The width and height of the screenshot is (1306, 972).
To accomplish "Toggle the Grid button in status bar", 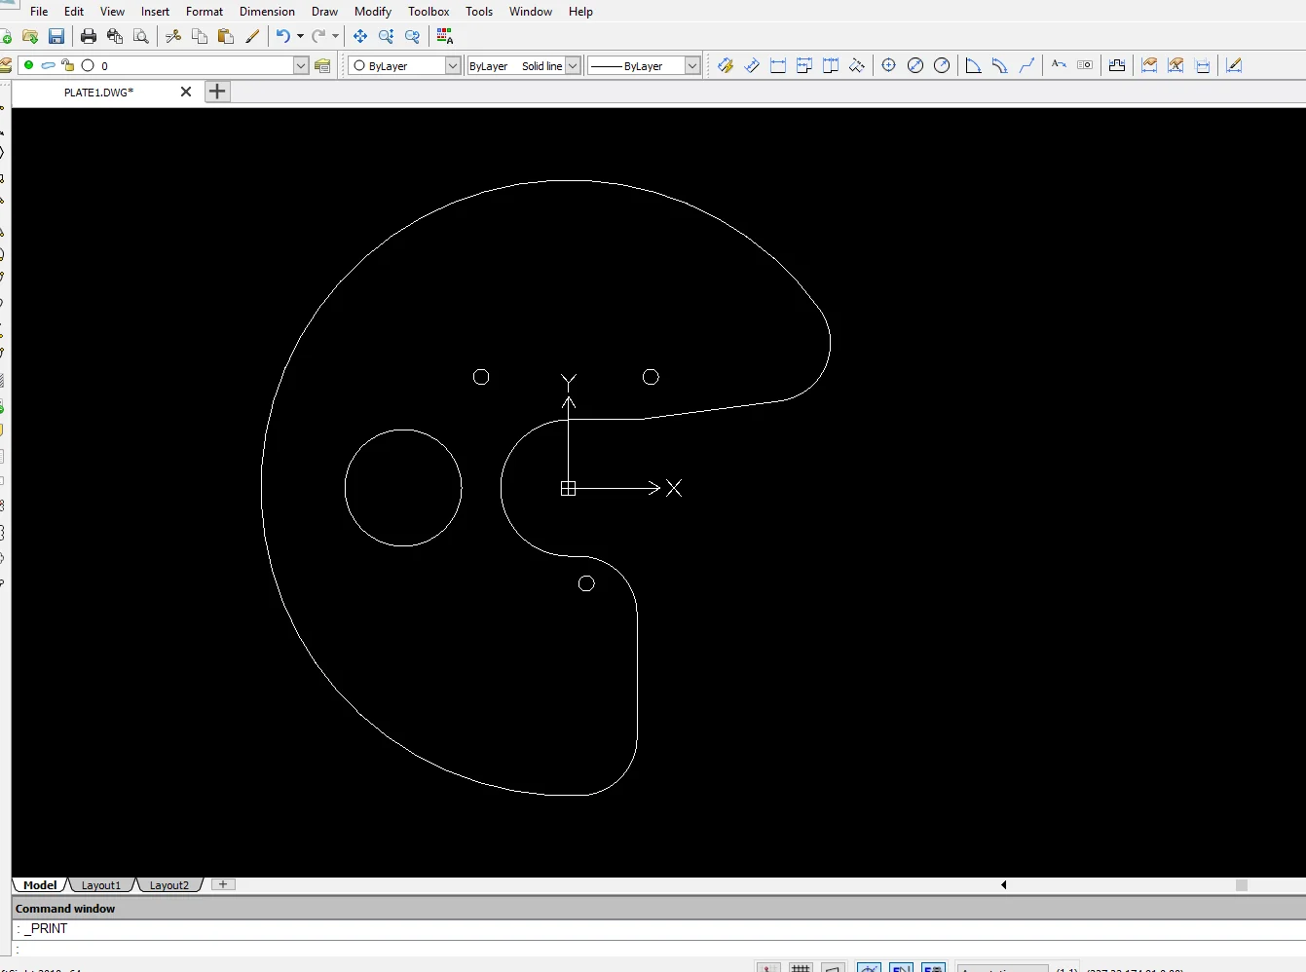I will 801,967.
